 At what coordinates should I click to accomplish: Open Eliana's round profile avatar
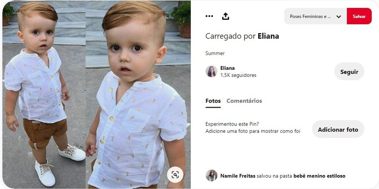point(211,71)
